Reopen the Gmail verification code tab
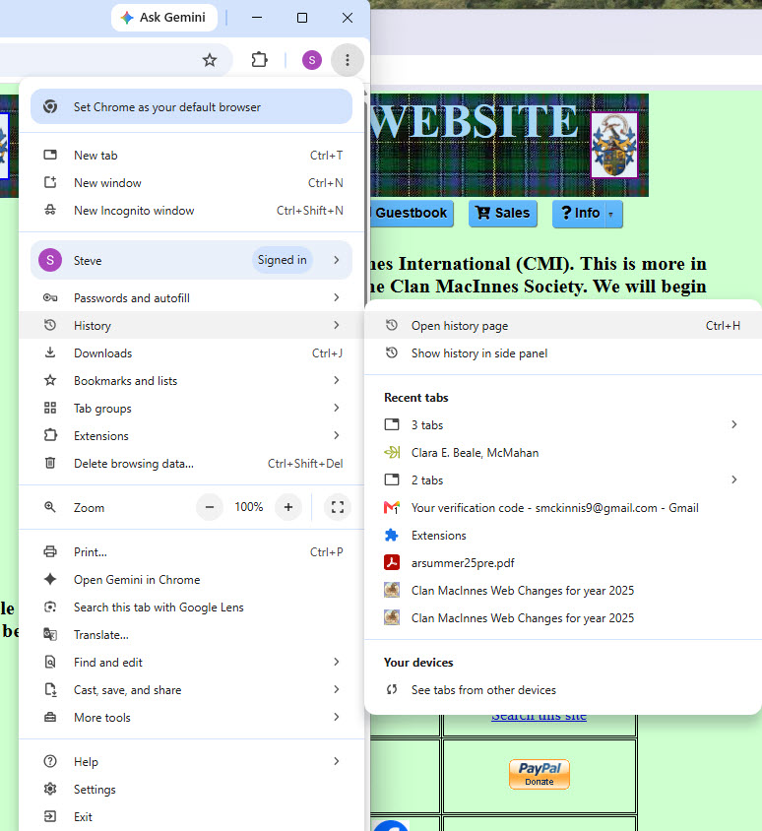Viewport: 762px width, 831px height. pyautogui.click(x=563, y=508)
